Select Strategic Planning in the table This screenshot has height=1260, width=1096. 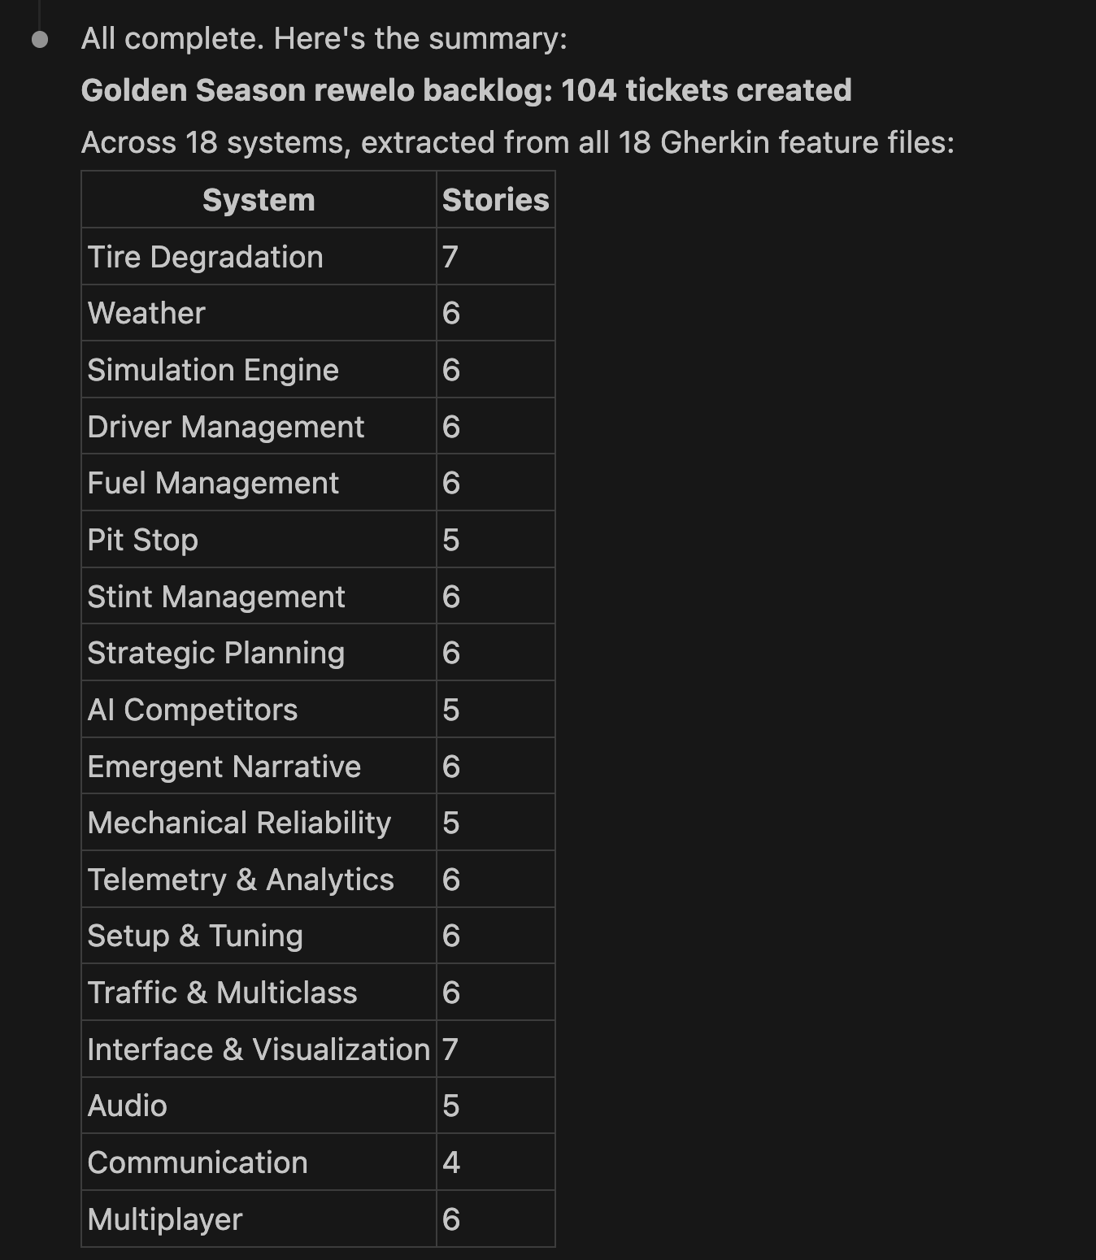(x=259, y=653)
